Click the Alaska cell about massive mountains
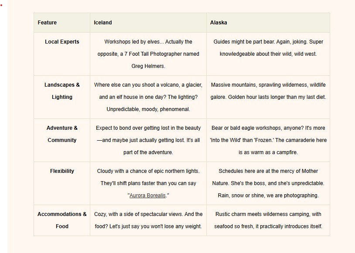 coord(268,91)
